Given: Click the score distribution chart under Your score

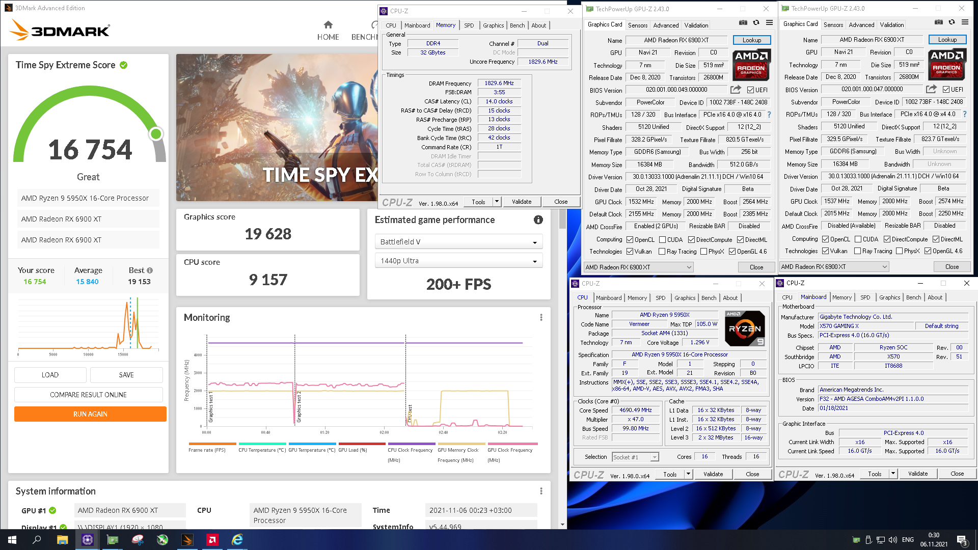Looking at the screenshot, I should click(88, 326).
